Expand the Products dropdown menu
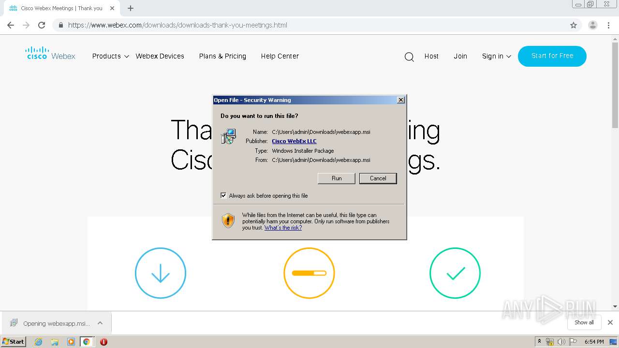The height and width of the screenshot is (348, 619). [x=111, y=56]
